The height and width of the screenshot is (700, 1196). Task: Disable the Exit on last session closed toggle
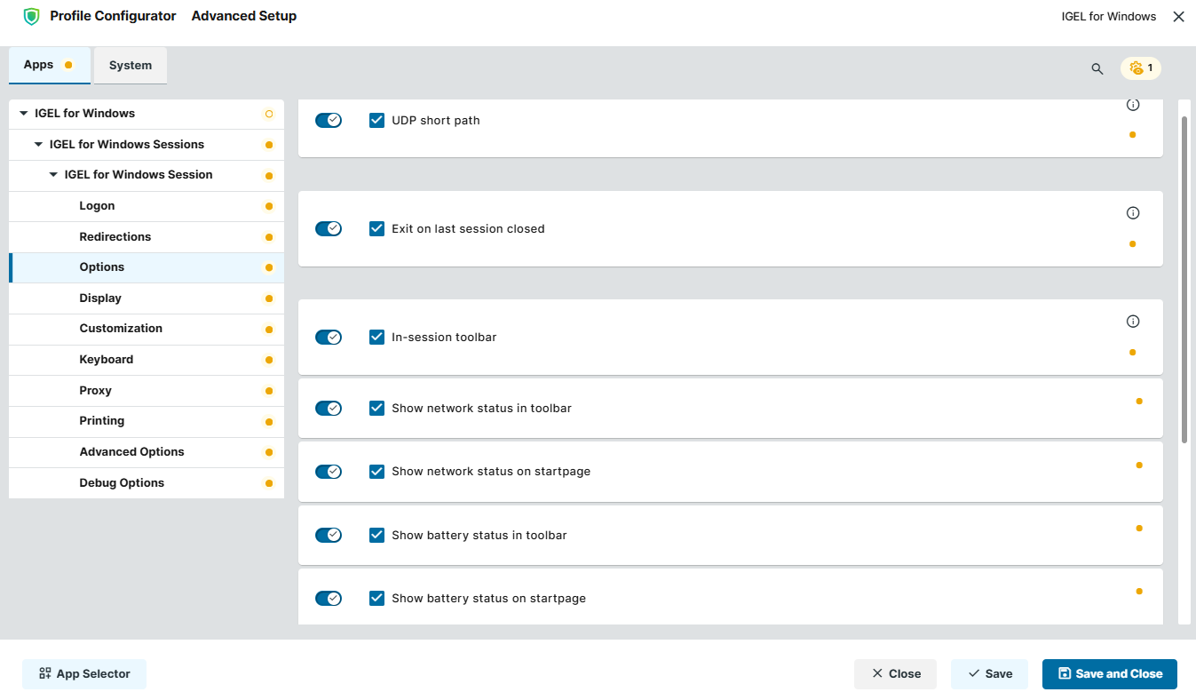(329, 227)
